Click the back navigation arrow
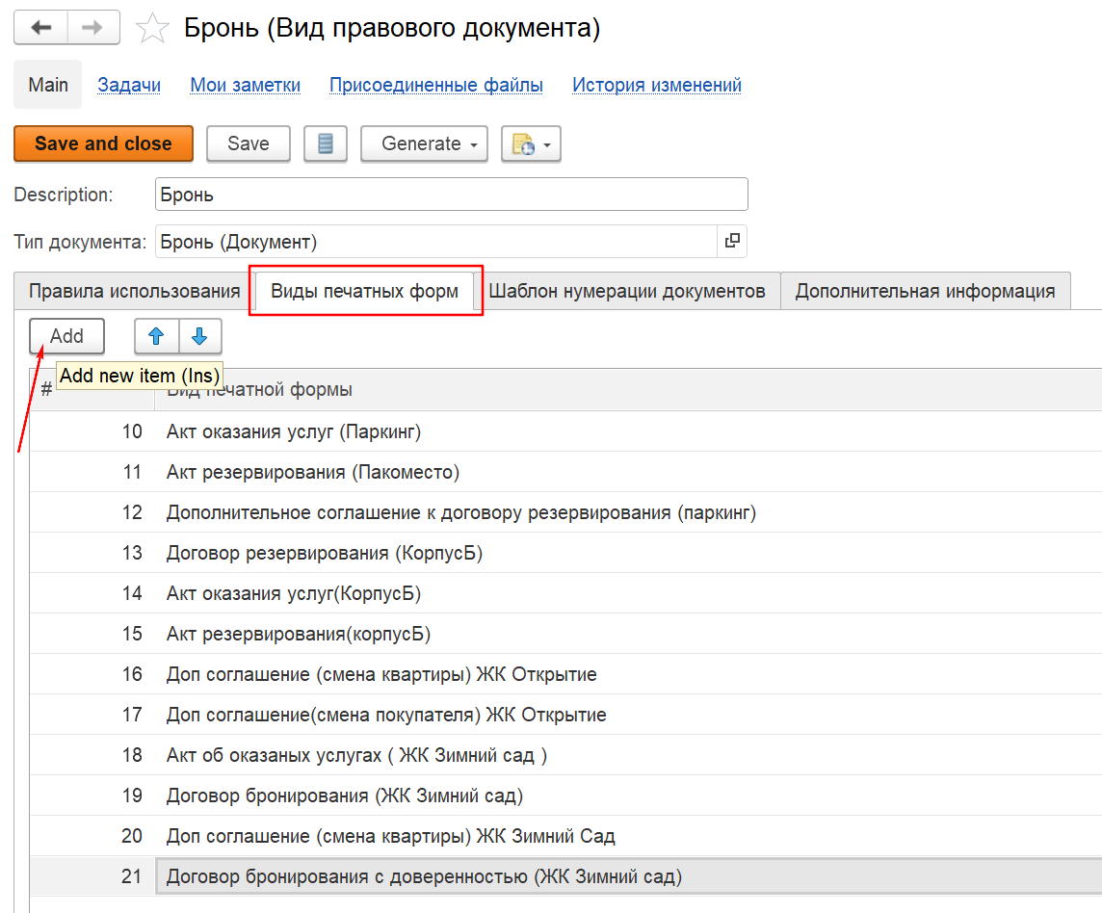Screen dimensions: 1102x913 [40, 28]
